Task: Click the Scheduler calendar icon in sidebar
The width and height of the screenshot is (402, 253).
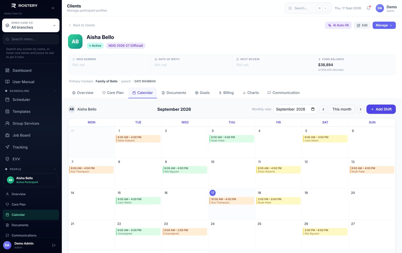Action: pos(7,100)
